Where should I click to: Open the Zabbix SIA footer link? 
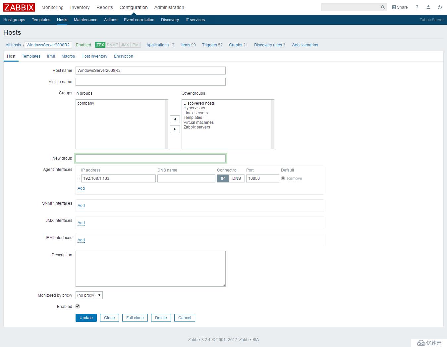pyautogui.click(x=249, y=340)
